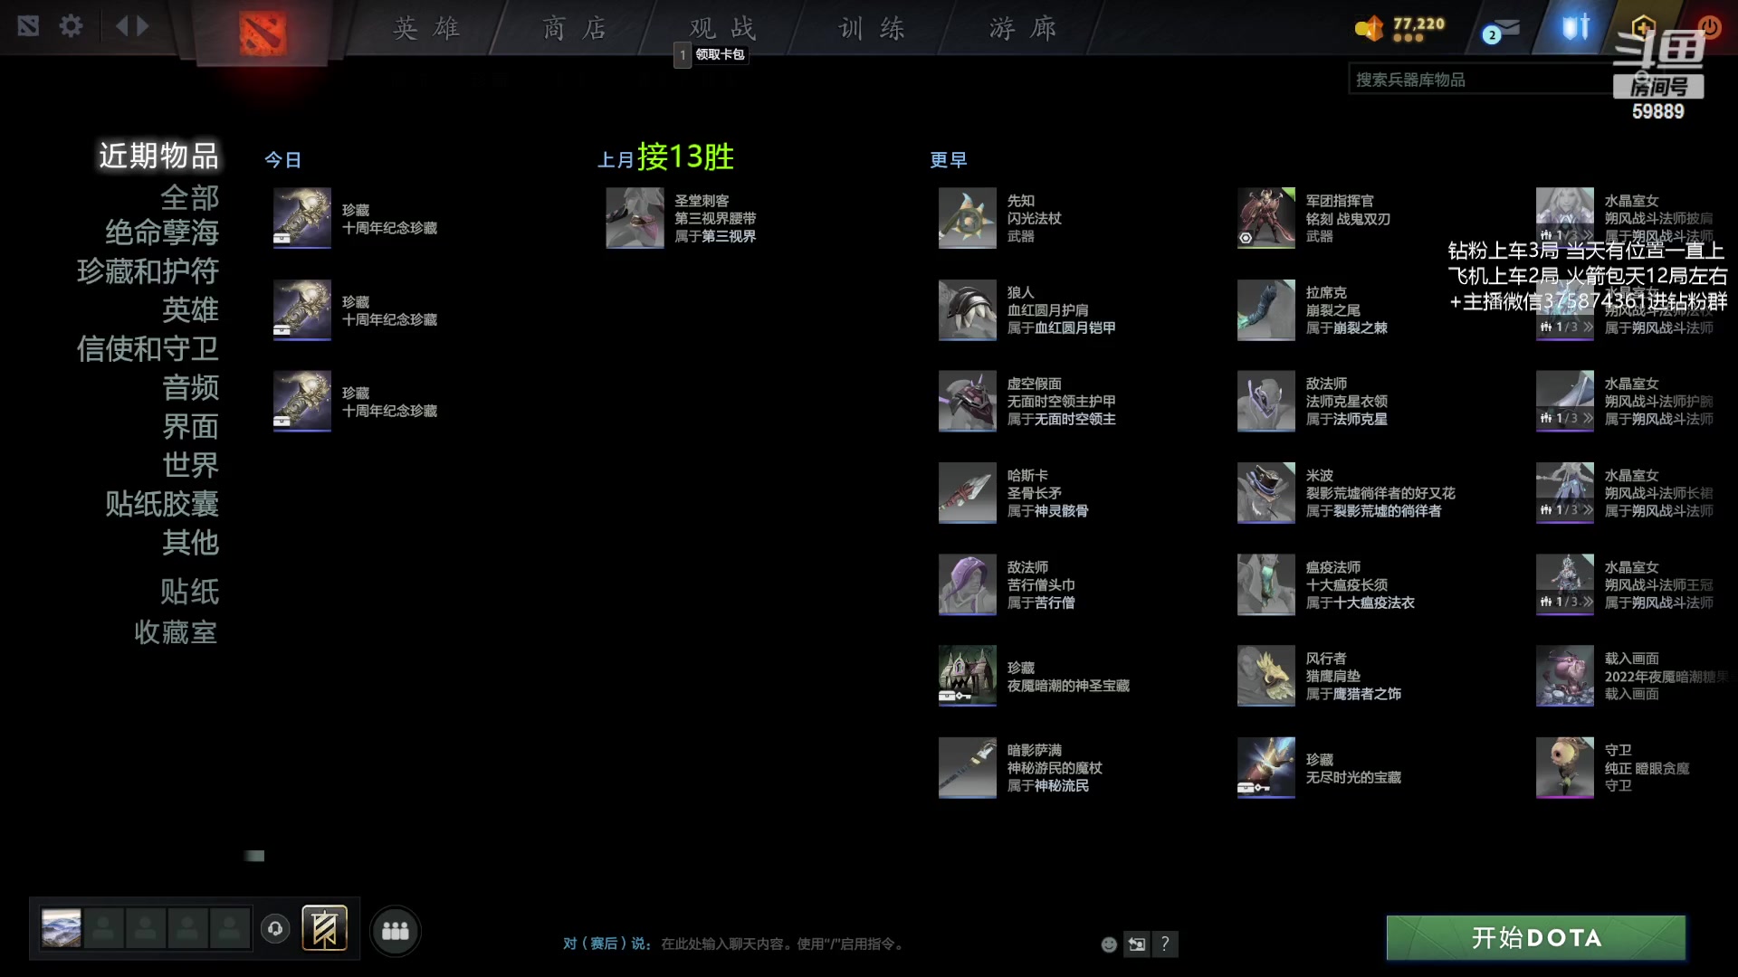Expand the 朔风战斗法师护腕 style selector 1/3
This screenshot has width=1738, height=977.
1565,419
